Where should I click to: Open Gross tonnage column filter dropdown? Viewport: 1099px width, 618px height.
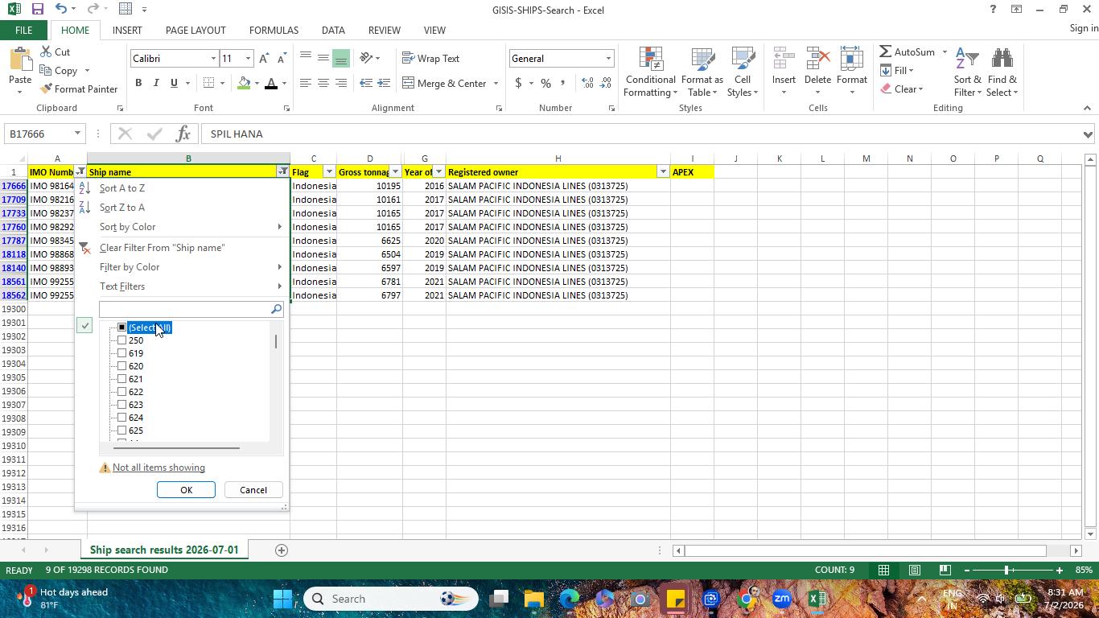click(x=395, y=171)
